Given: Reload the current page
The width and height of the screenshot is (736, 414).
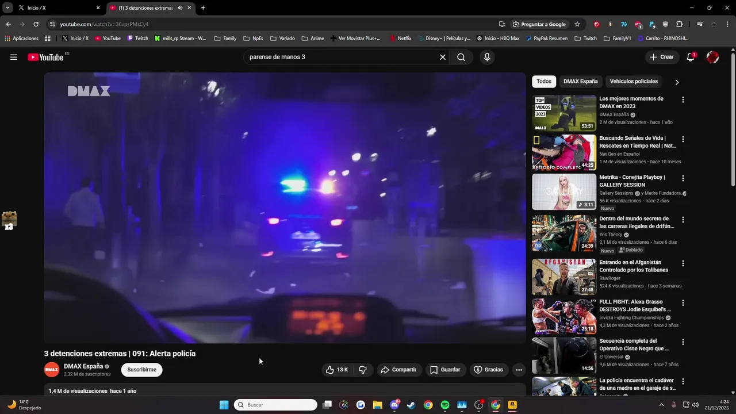Looking at the screenshot, I should pos(36,24).
